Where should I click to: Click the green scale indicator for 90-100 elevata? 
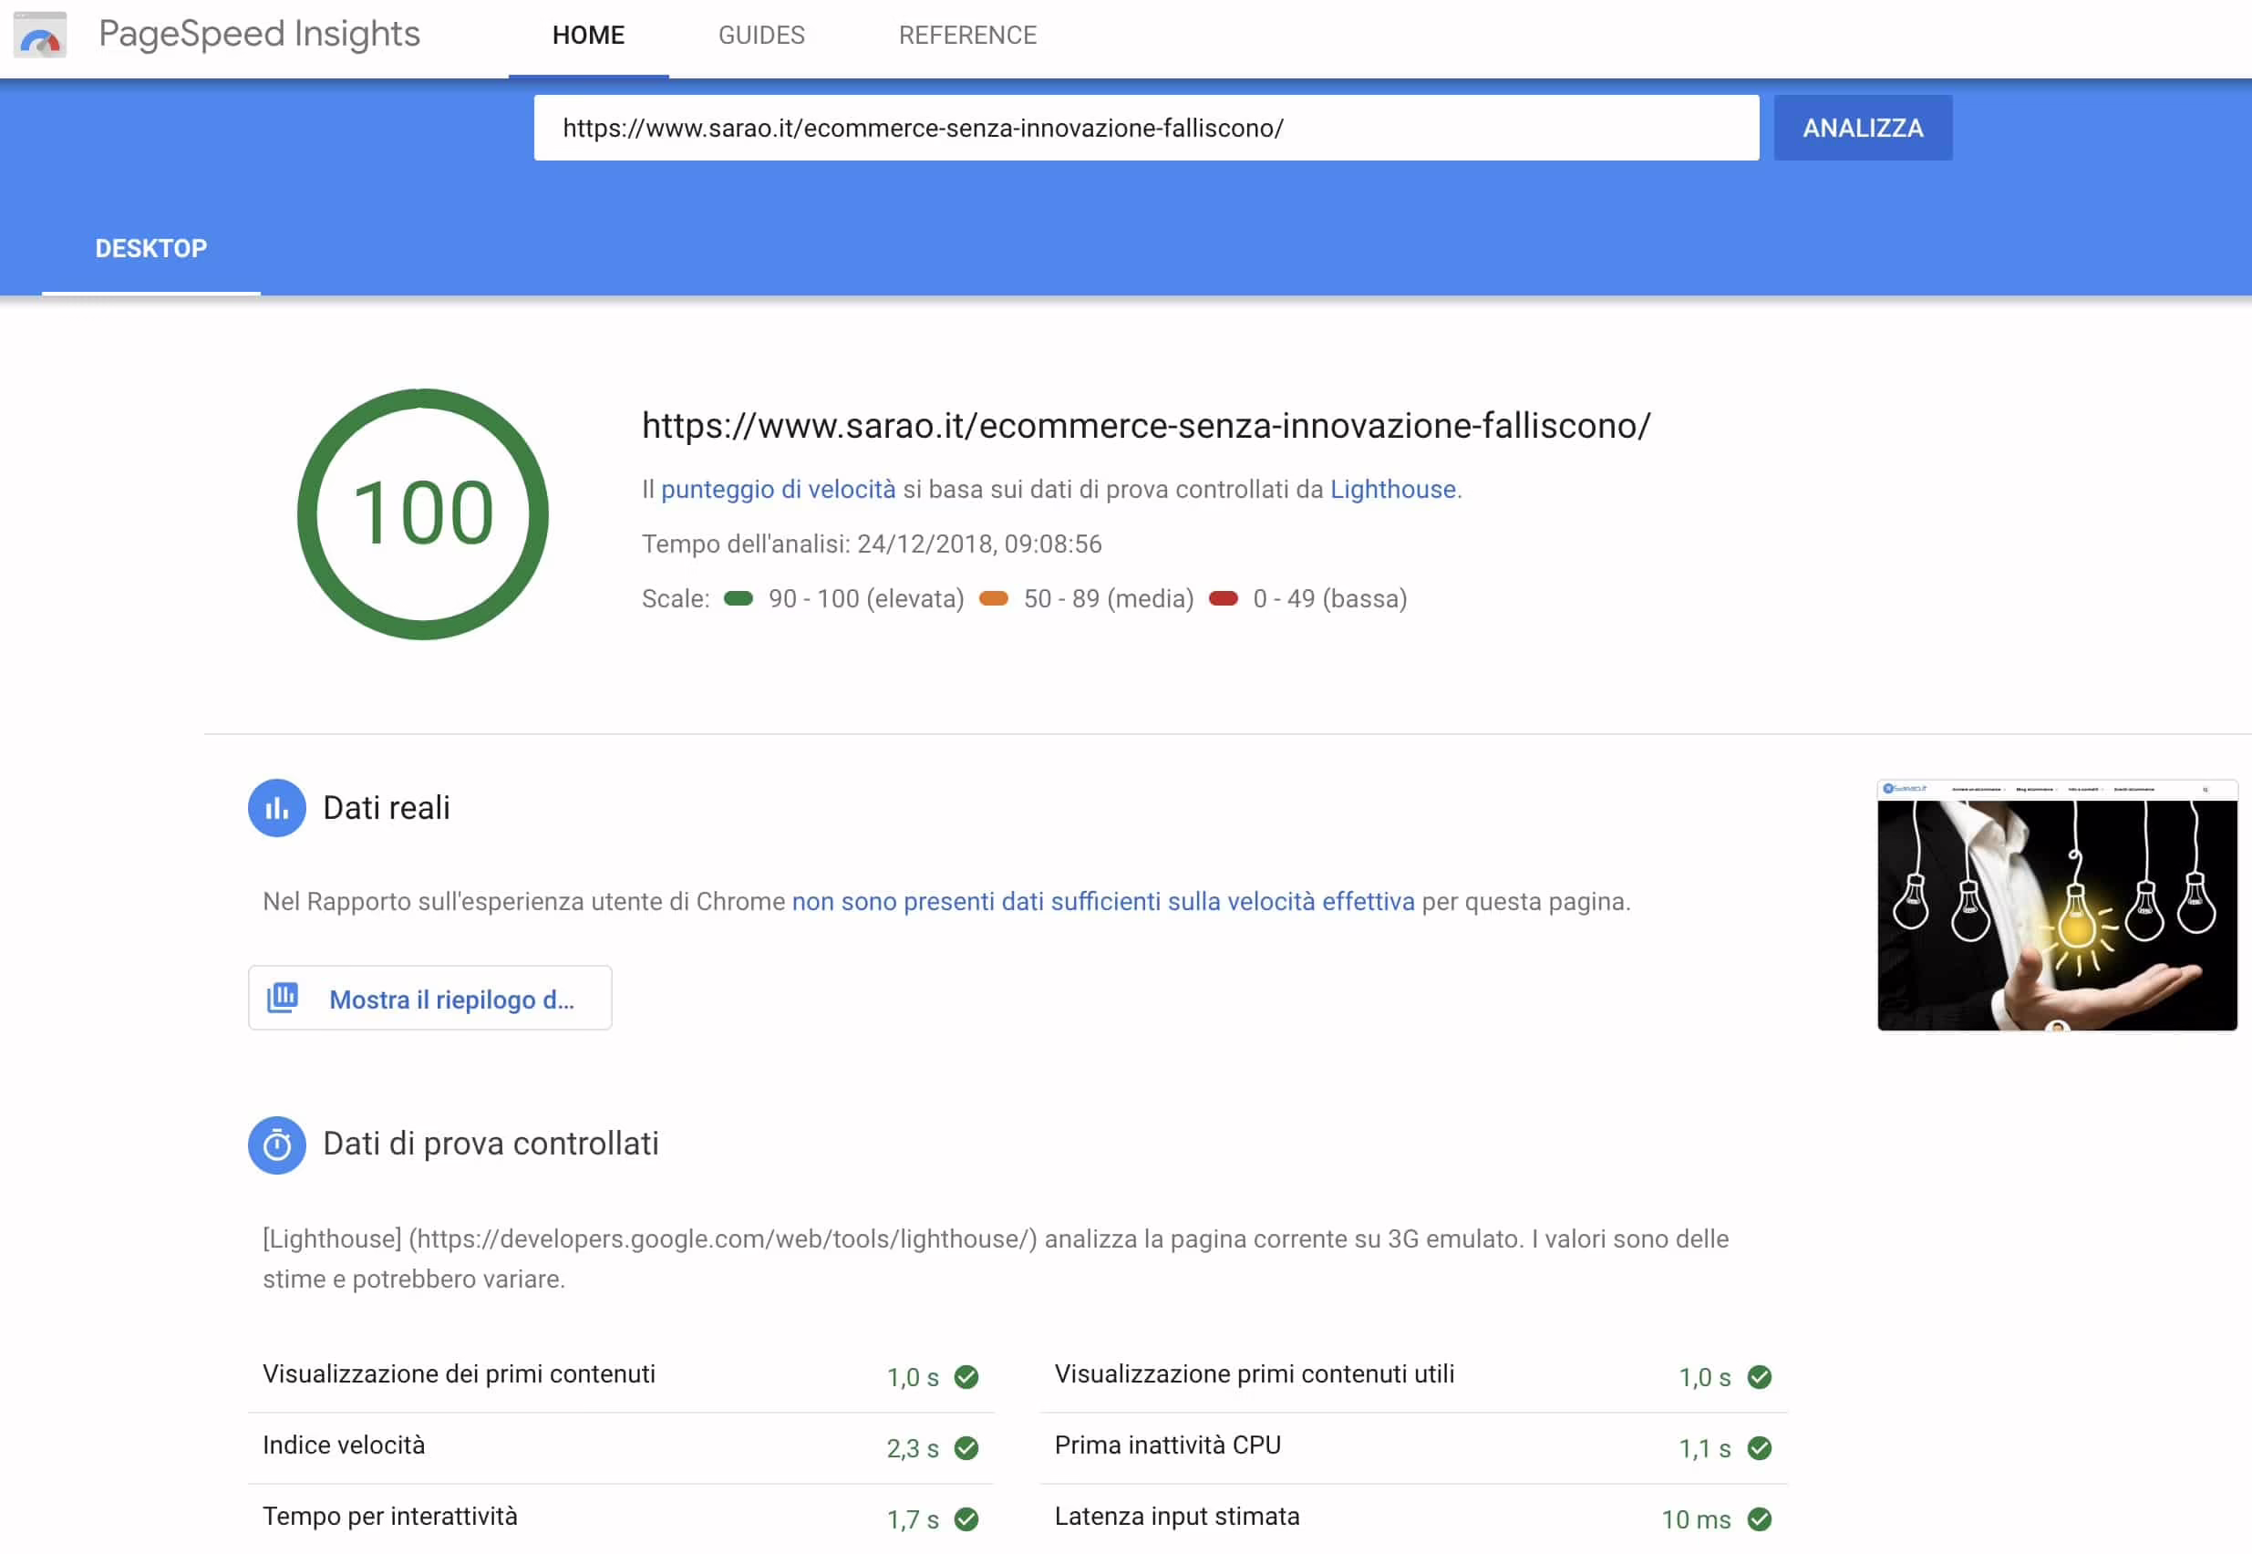coord(740,599)
